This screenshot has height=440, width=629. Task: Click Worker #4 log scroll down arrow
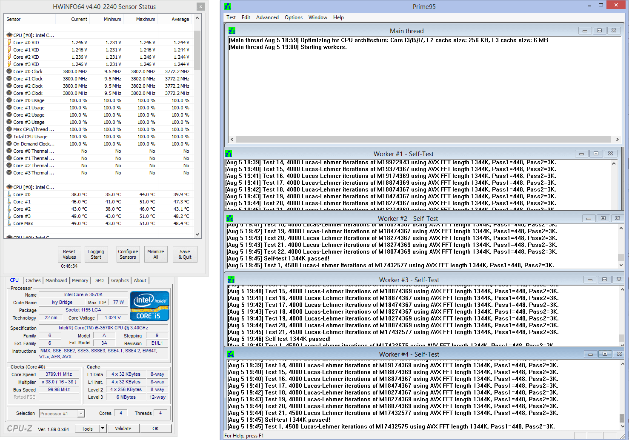pyautogui.click(x=622, y=426)
